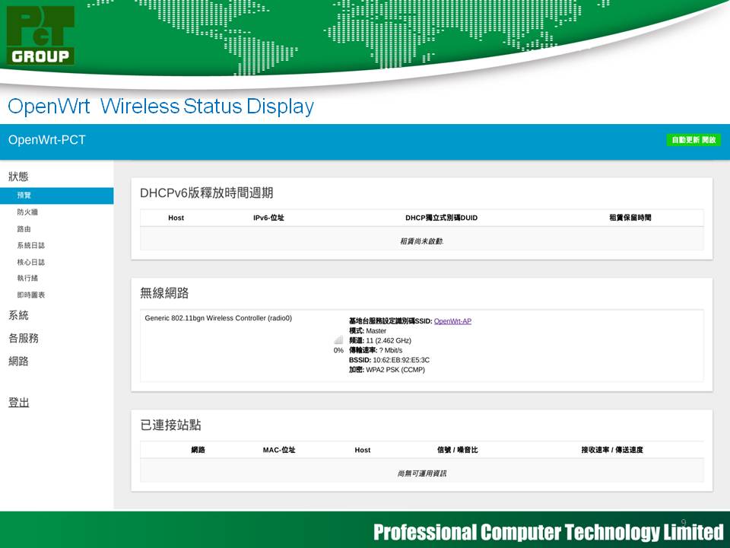Open 路由 in the sidebar
Viewport: 730px width, 548px height.
coord(24,229)
